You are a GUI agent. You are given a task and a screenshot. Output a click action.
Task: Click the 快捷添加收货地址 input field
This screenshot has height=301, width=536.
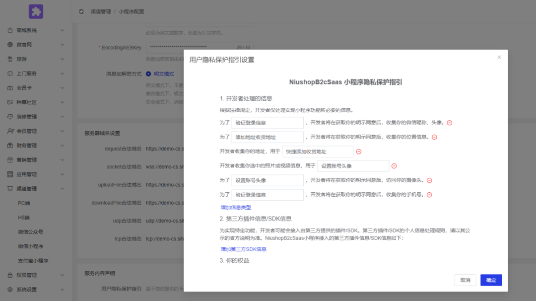tap(318, 151)
